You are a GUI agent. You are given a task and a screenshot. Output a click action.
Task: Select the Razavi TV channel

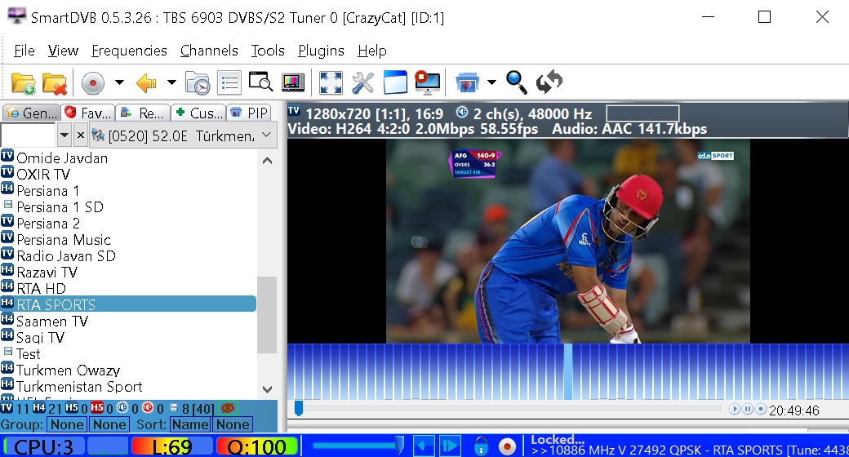point(47,272)
